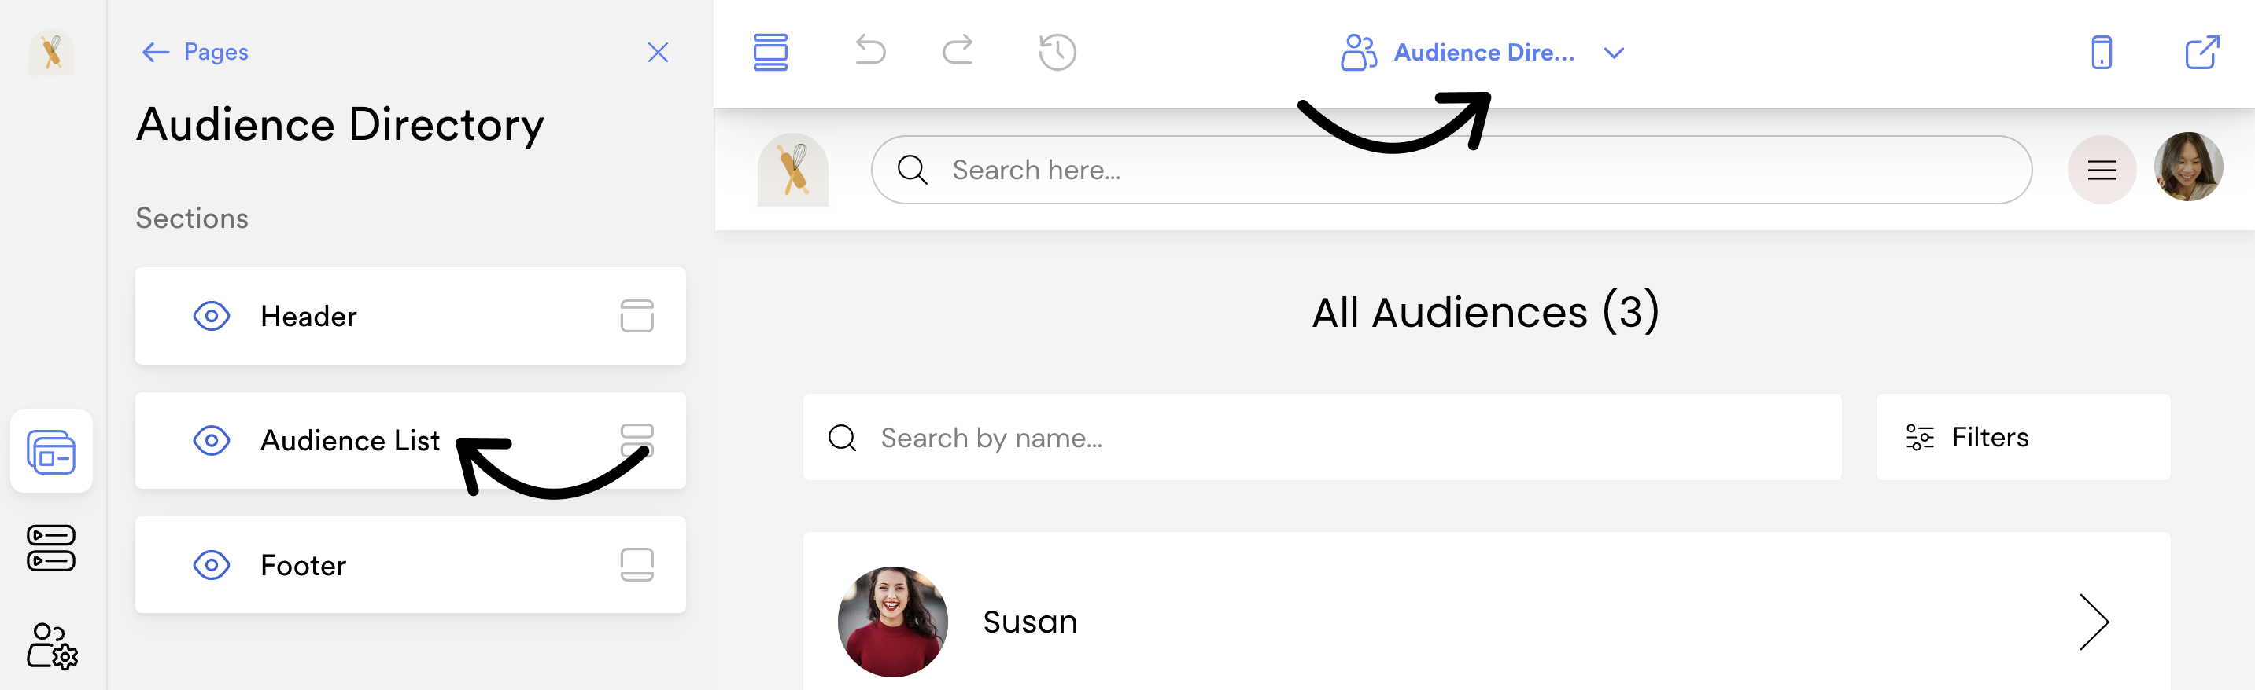Click the Audience Directory panel title
Screen dimensions: 2255x690
(341, 125)
